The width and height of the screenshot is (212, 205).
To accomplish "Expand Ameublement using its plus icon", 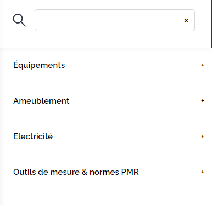I will point(203,101).
